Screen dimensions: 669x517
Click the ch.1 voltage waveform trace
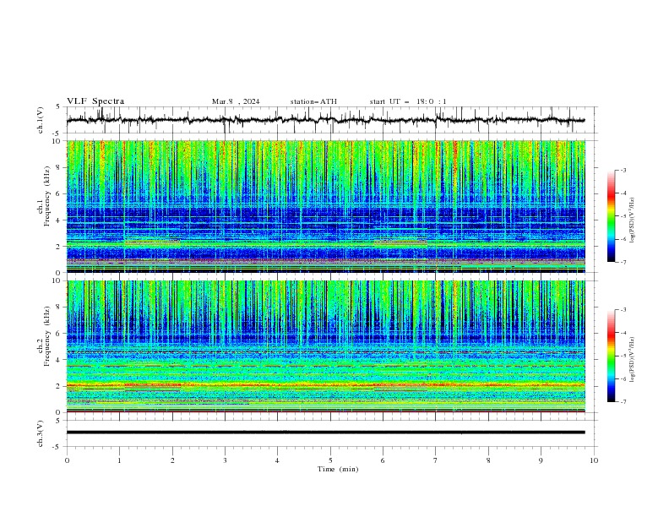(325, 120)
